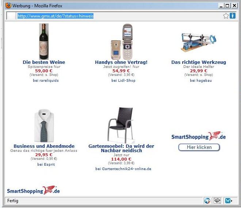The height and width of the screenshot is (208, 241).
Task: Click the bookmark star icon in address bar
Action: tap(226, 16)
